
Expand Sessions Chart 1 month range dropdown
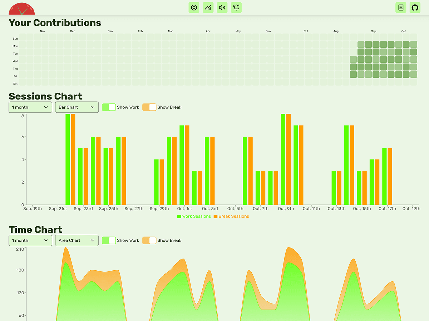pos(30,107)
